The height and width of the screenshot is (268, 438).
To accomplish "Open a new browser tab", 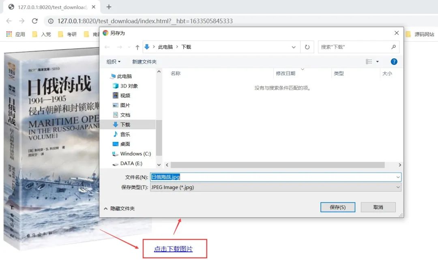I will (x=109, y=7).
